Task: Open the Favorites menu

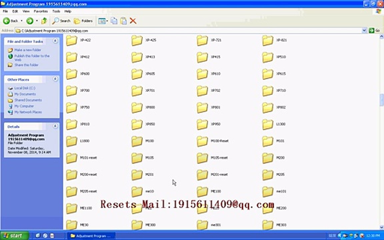Action: pos(41,11)
